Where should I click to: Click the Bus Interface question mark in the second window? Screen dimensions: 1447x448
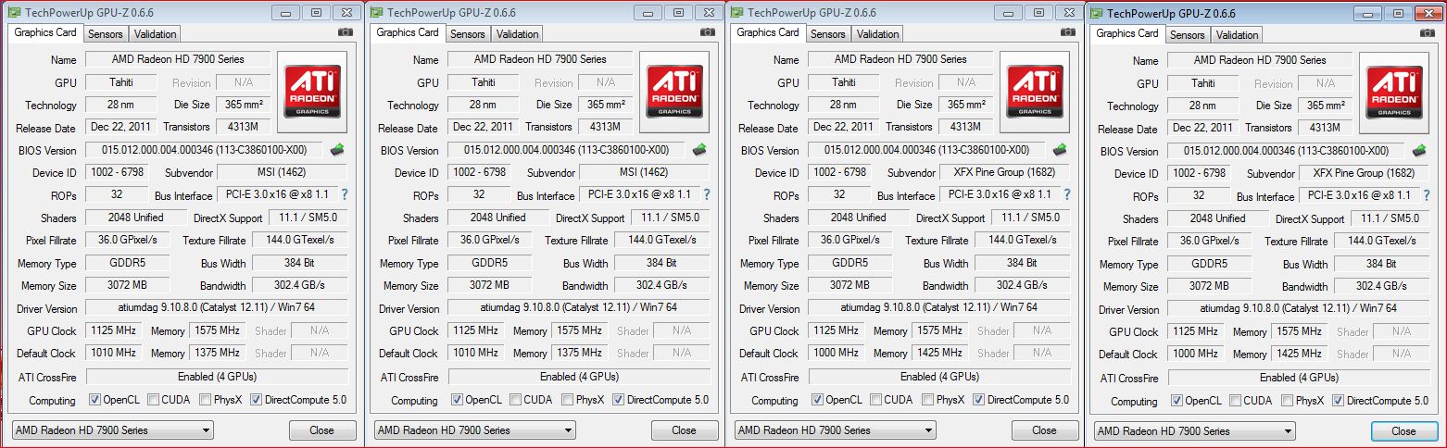707,194
